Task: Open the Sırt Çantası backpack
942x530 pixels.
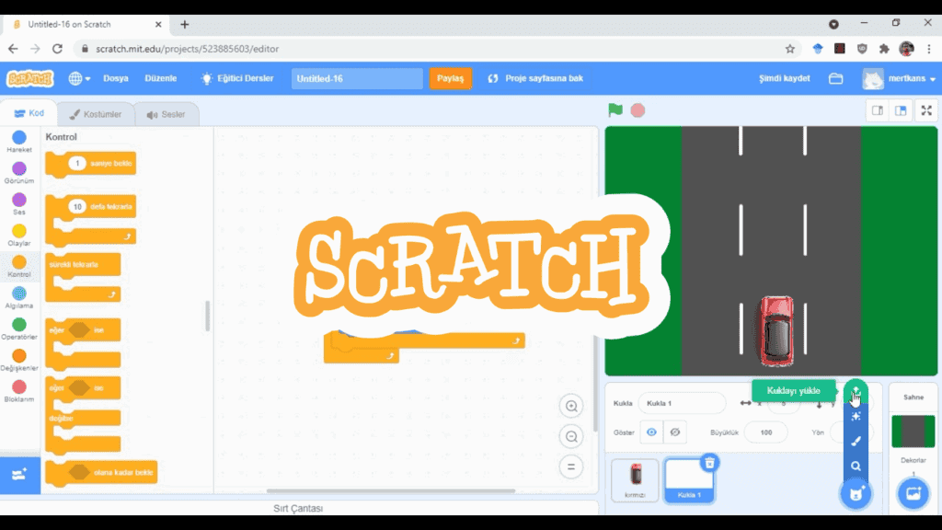Action: click(x=299, y=508)
